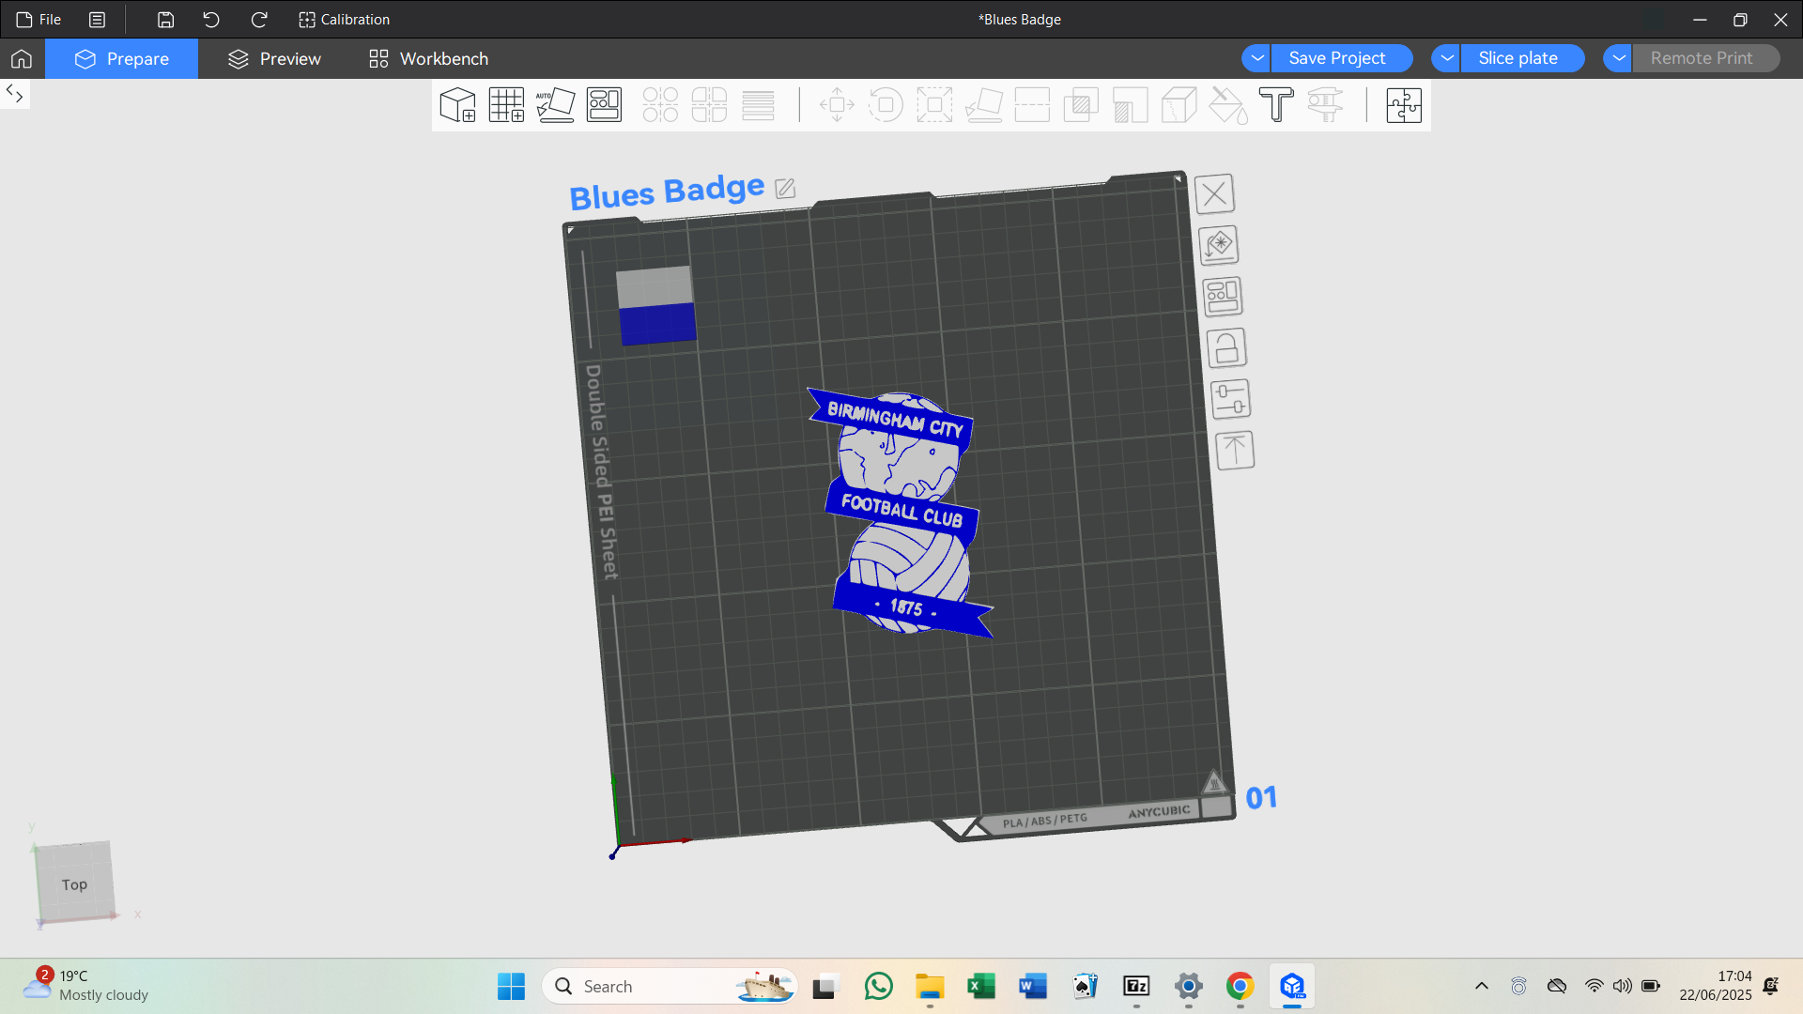Remove the plate using the X icon
Screen dimensions: 1803x1014
point(1214,194)
